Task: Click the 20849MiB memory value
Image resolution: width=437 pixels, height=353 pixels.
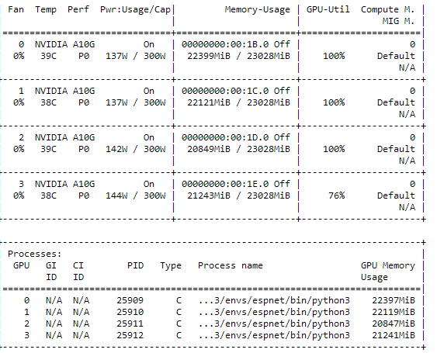Action: pyautogui.click(x=209, y=149)
